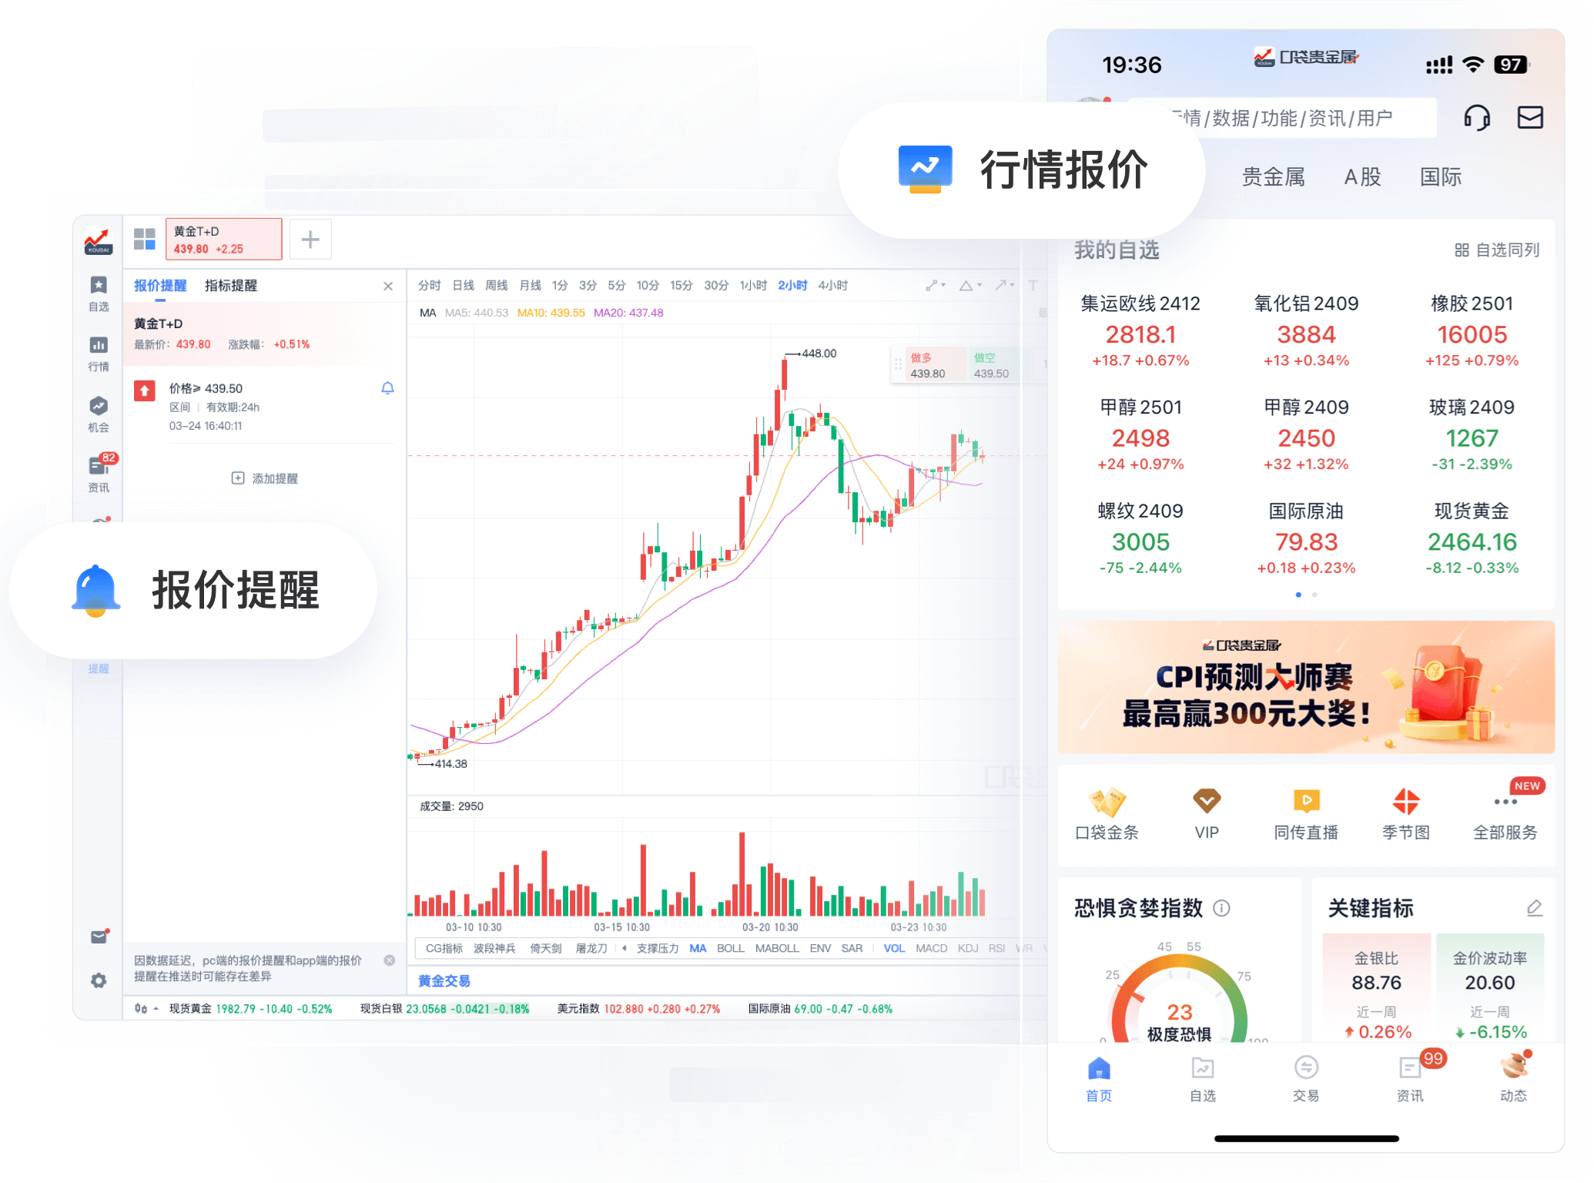
Task: Click the 美元指数 ticker at bottom
Action: coord(638,1008)
